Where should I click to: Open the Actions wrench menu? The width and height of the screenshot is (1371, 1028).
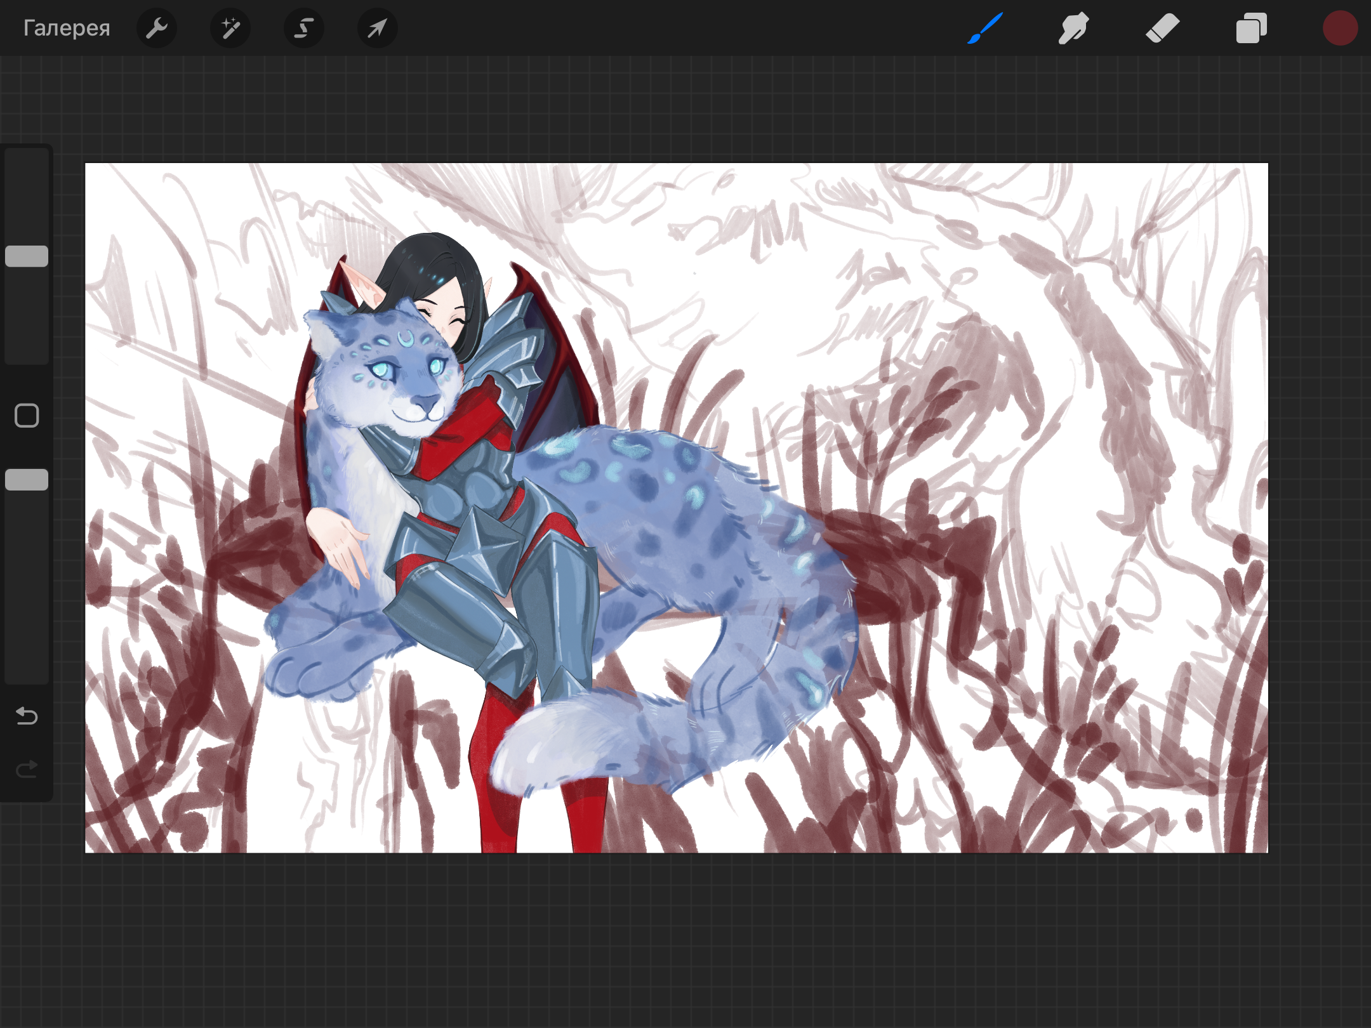(157, 28)
